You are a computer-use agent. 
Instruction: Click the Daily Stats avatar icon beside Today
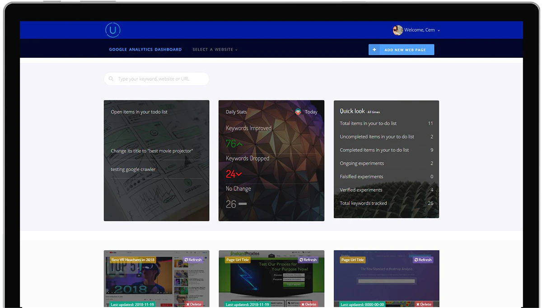tap(298, 112)
